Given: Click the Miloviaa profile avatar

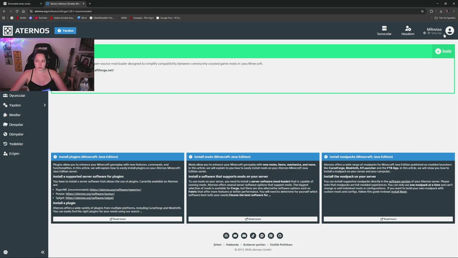Looking at the screenshot, I should click(x=450, y=31).
